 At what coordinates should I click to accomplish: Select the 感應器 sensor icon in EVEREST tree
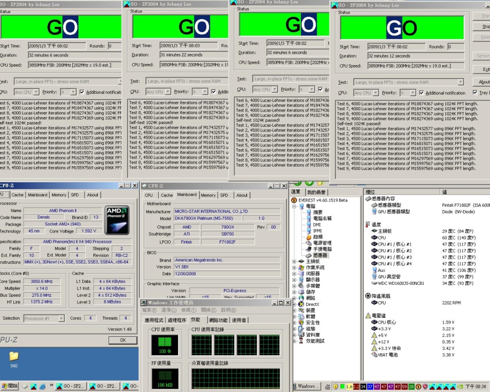(x=309, y=255)
